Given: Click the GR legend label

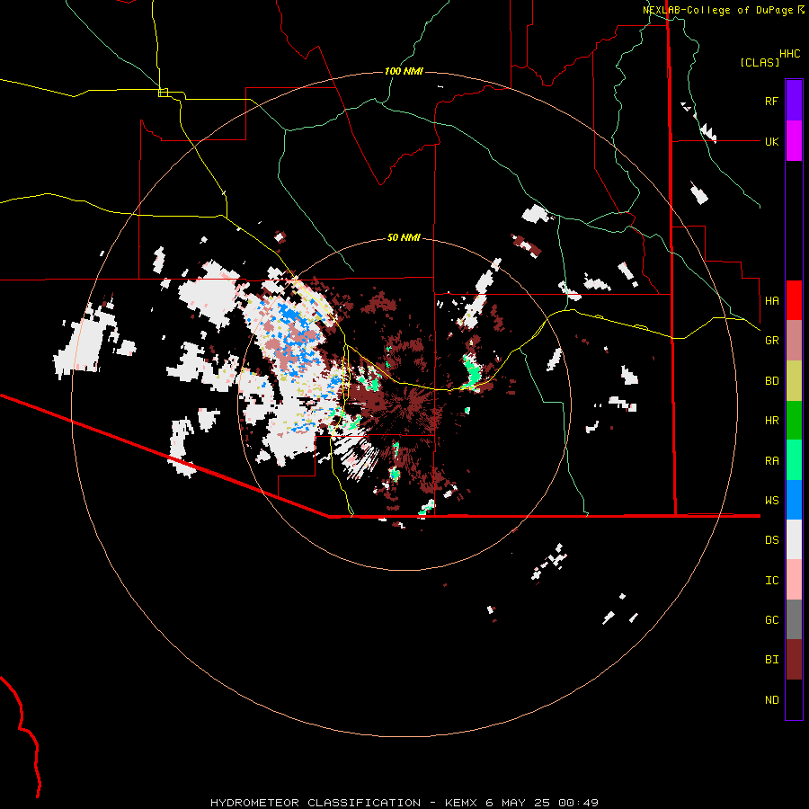Looking at the screenshot, I should 771,341.
